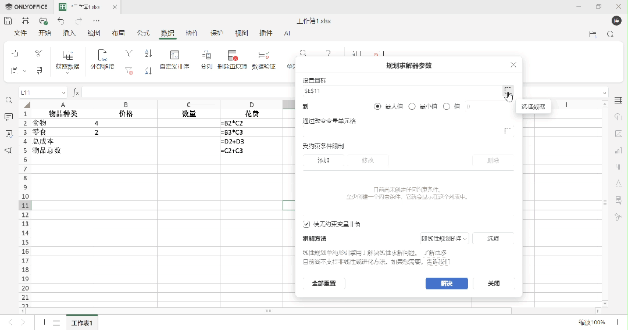Click the 选项 (Options) button
This screenshot has height=330, width=628.
[493, 238]
